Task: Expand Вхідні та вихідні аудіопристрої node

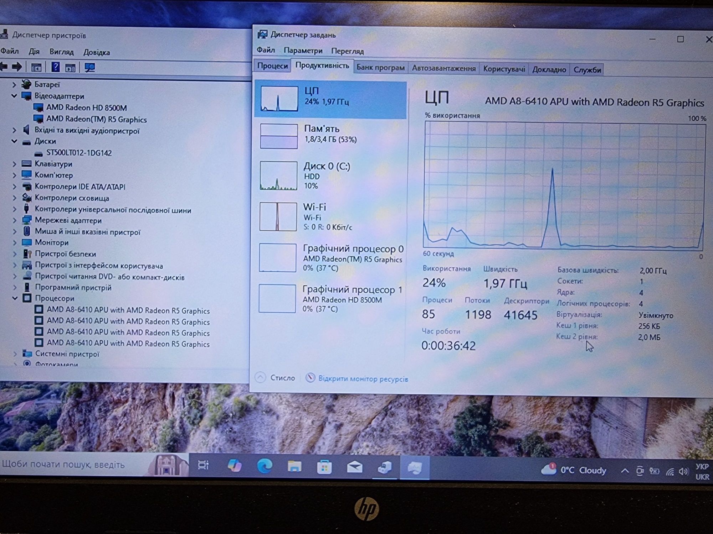Action: coord(14,130)
